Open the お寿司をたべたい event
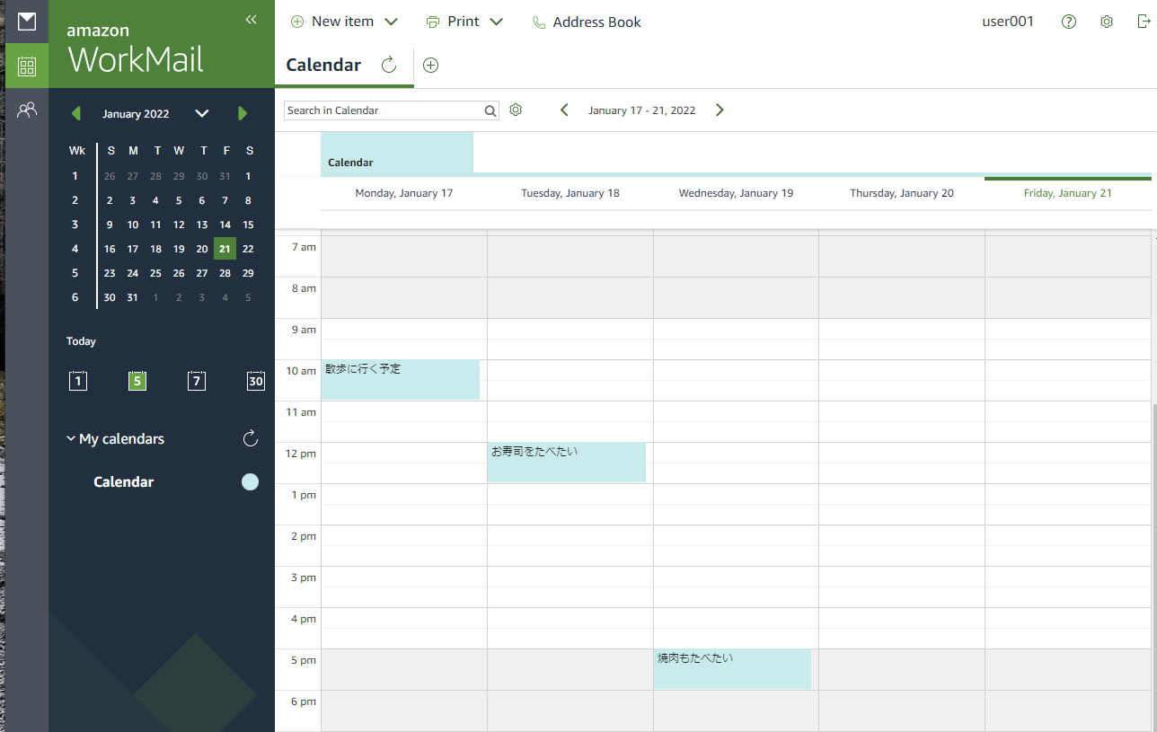Viewport: 1157px width, 732px height. pyautogui.click(x=567, y=463)
